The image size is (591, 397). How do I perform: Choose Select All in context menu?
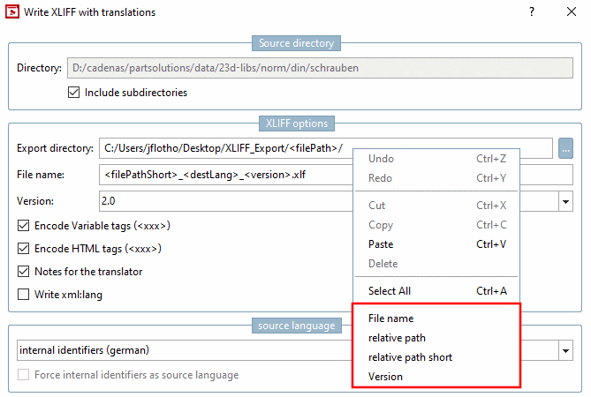[x=390, y=291]
